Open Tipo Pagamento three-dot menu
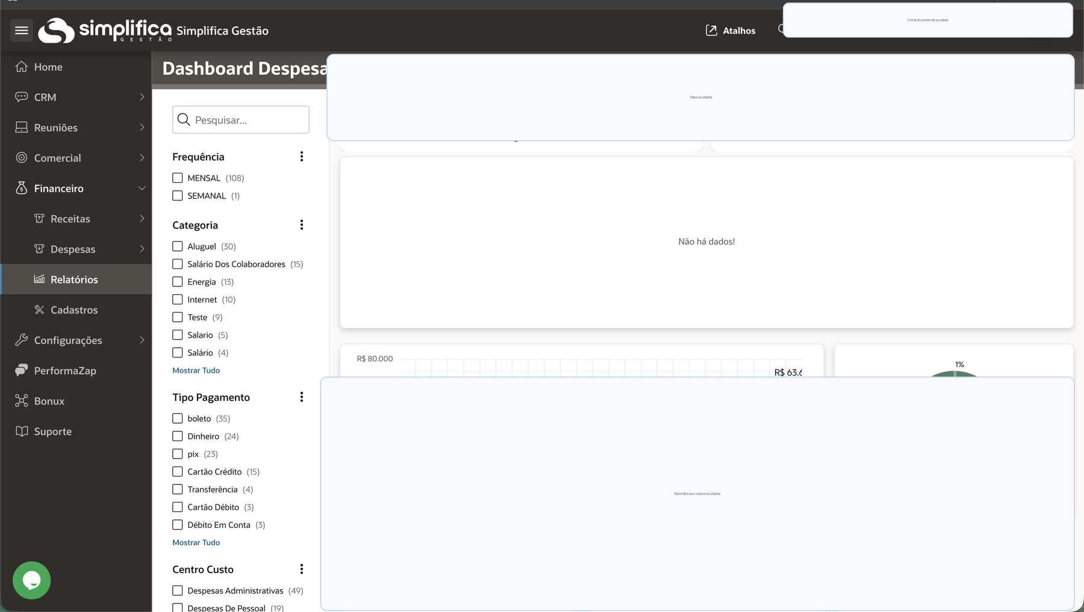This screenshot has height=612, width=1084. pos(302,397)
